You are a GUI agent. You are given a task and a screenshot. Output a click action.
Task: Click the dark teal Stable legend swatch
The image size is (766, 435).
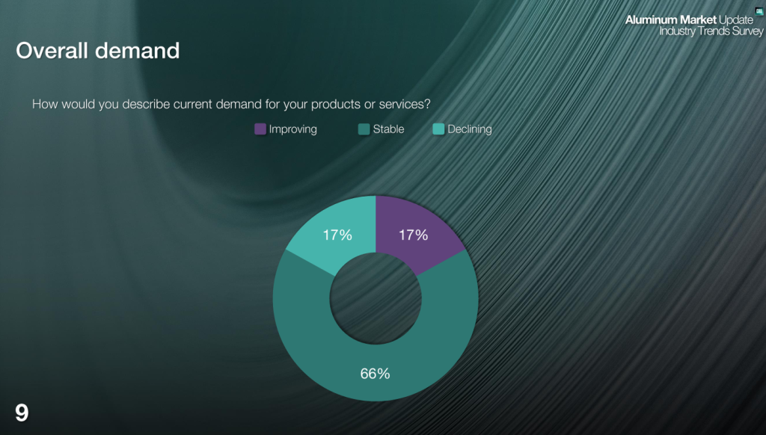[x=364, y=129]
